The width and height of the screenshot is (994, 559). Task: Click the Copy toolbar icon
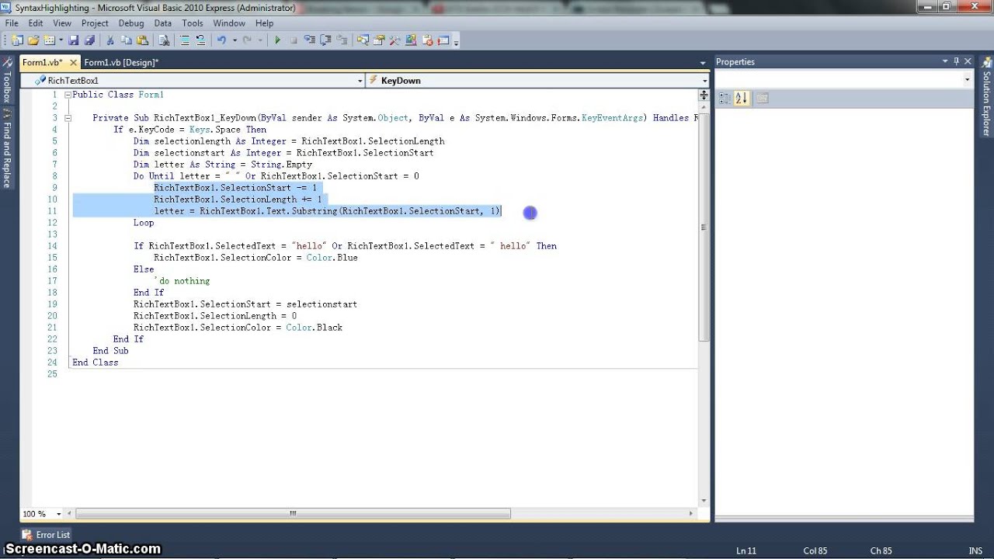click(x=126, y=40)
